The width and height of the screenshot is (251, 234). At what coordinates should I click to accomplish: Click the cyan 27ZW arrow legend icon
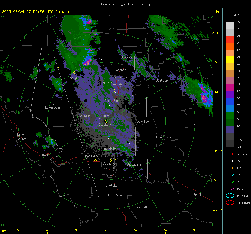pyautogui.click(x=230, y=175)
